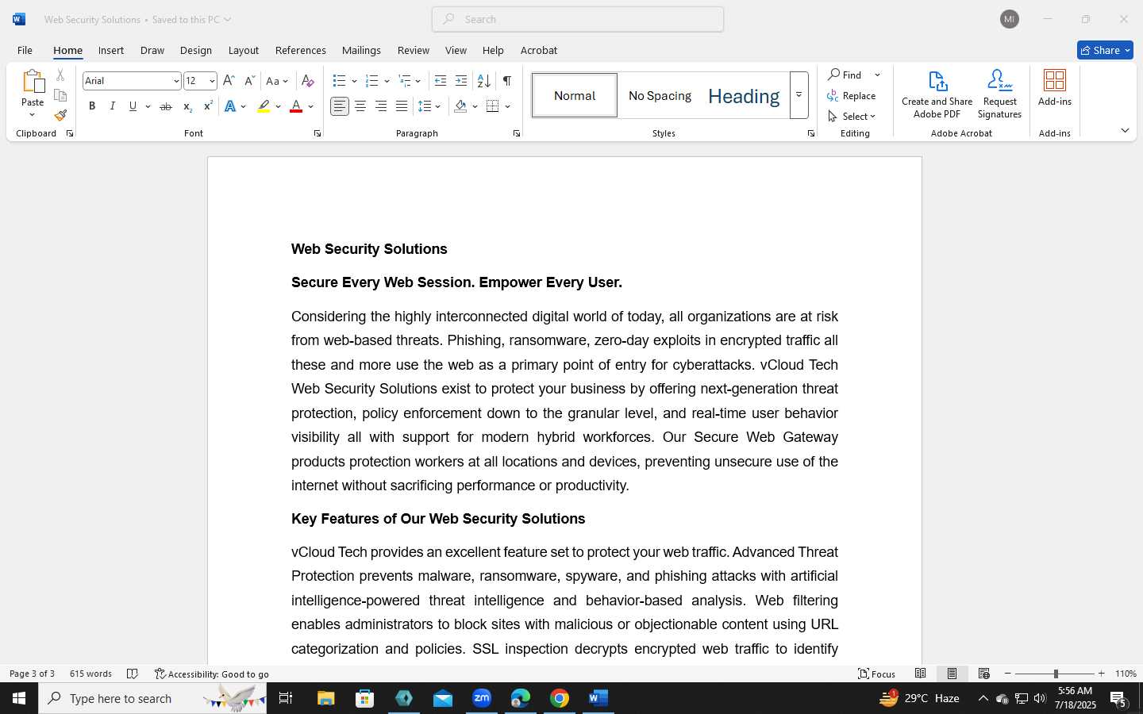Clear all formatting icon
Image resolution: width=1143 pixels, height=714 pixels.
tap(308, 81)
